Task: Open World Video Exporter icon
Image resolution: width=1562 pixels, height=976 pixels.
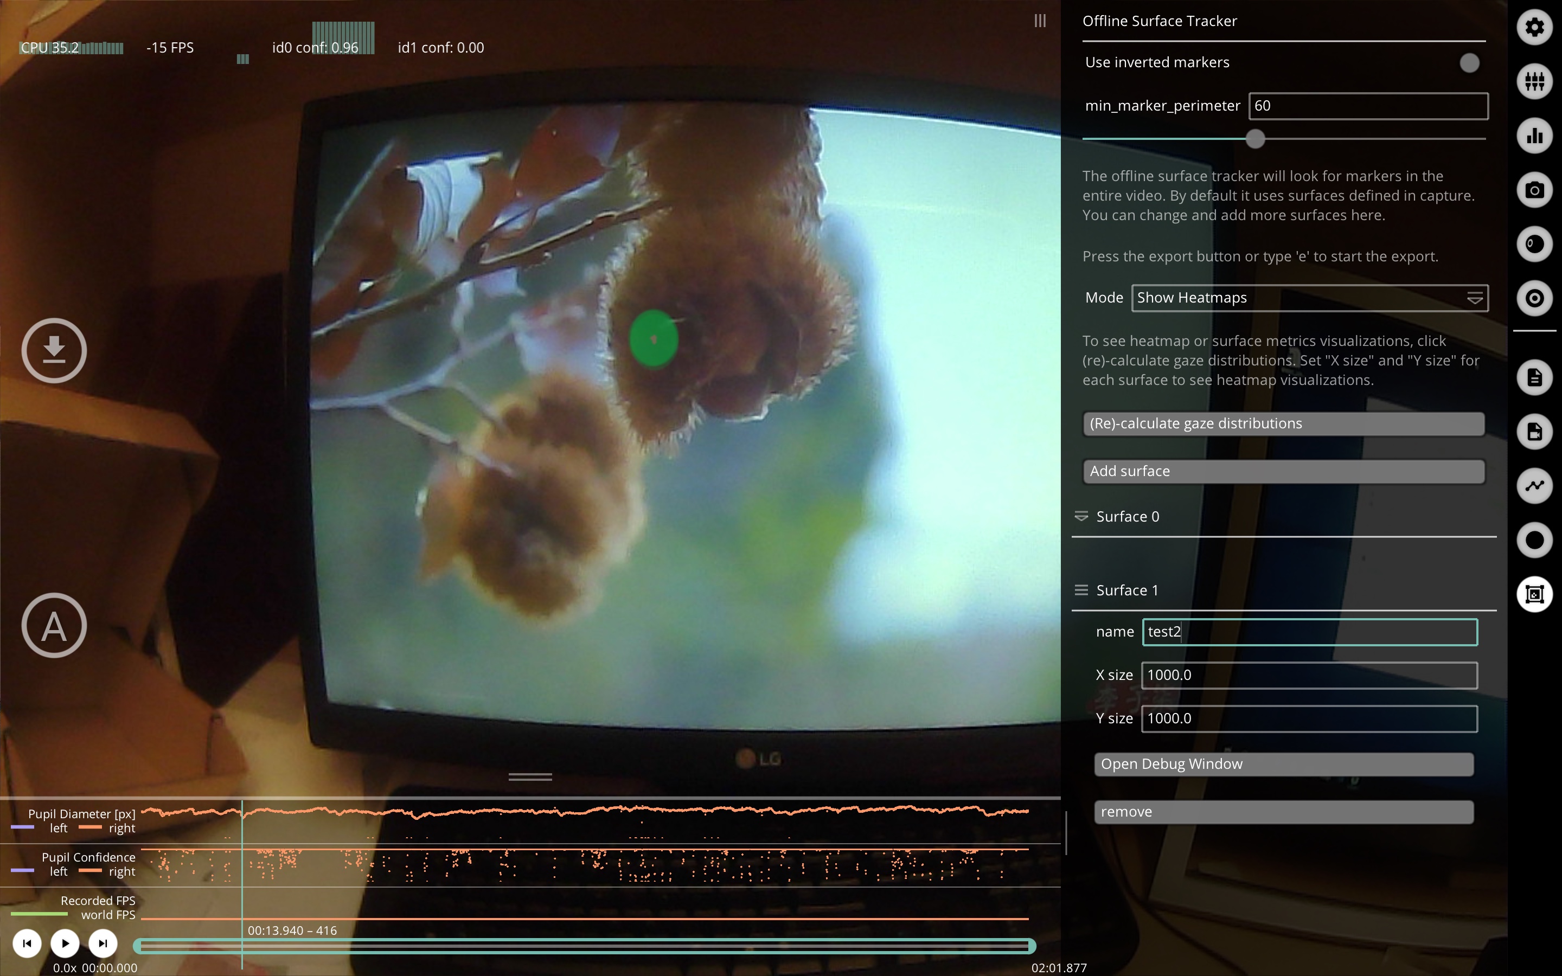Action: (1534, 432)
